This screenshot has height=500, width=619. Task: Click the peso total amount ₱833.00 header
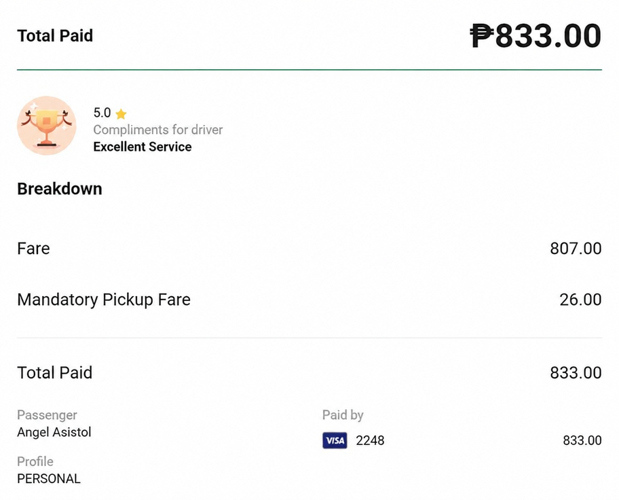[536, 36]
